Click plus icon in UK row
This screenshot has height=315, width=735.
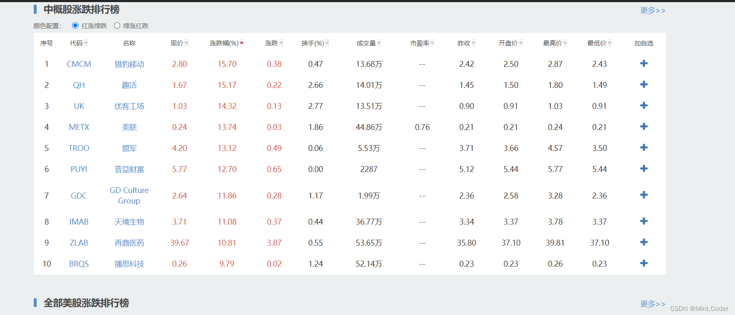[643, 106]
